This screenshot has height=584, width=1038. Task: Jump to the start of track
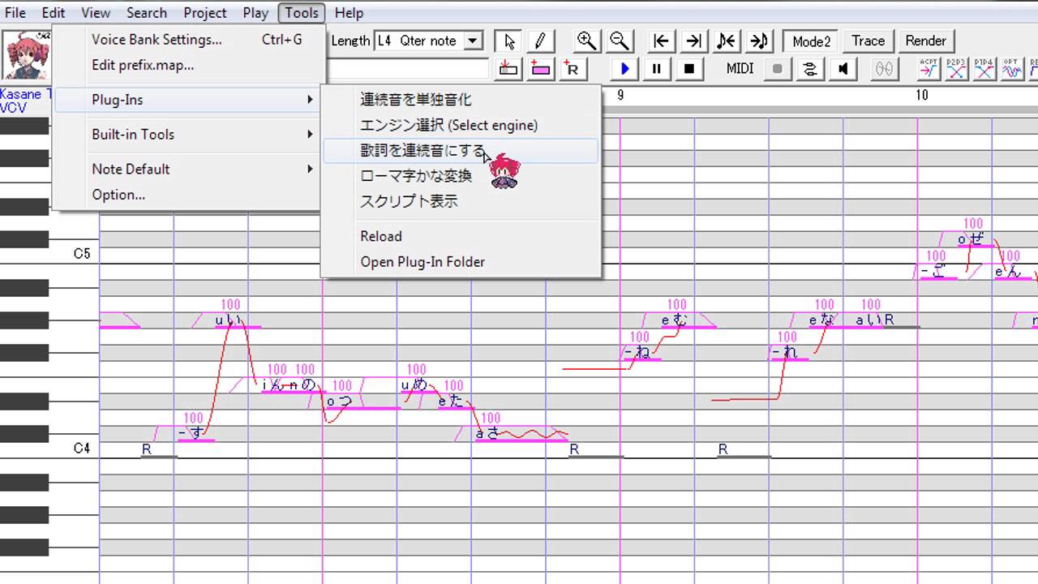662,41
